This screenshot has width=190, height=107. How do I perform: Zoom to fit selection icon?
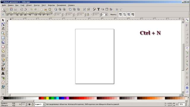(x=56, y=9)
